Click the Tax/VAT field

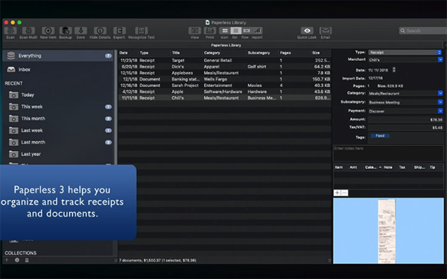(406, 127)
